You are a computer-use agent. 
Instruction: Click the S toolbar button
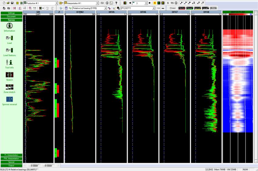[x=168, y=3]
